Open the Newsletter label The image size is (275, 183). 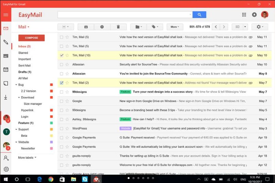[28, 149]
